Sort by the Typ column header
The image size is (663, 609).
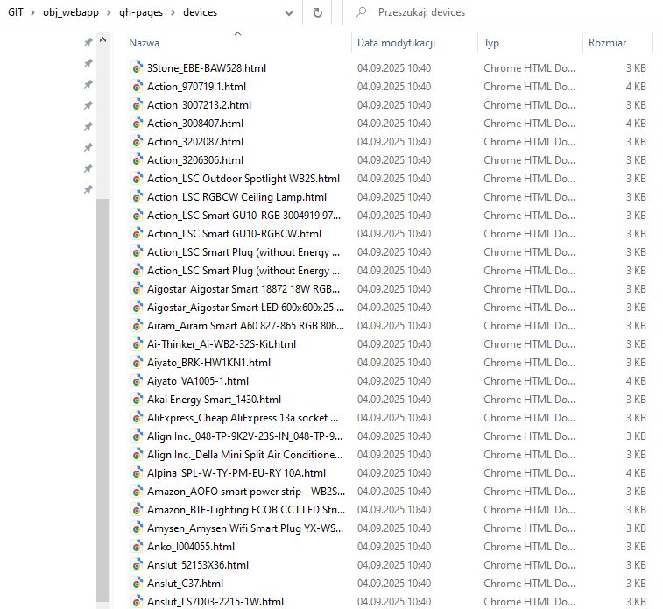(x=491, y=43)
